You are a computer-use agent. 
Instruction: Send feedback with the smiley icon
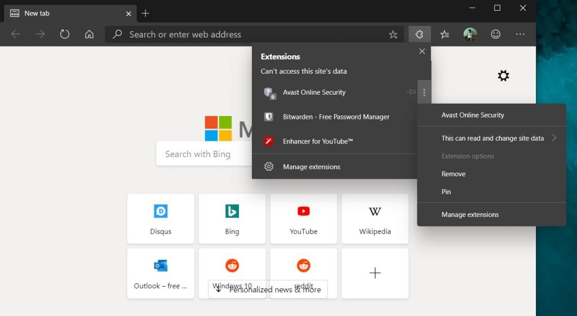pyautogui.click(x=496, y=34)
